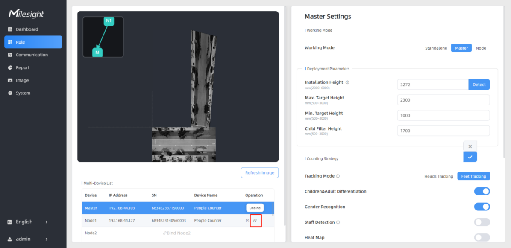The height and width of the screenshot is (248, 511).
Task: Go to the Report page
Action: click(x=23, y=68)
